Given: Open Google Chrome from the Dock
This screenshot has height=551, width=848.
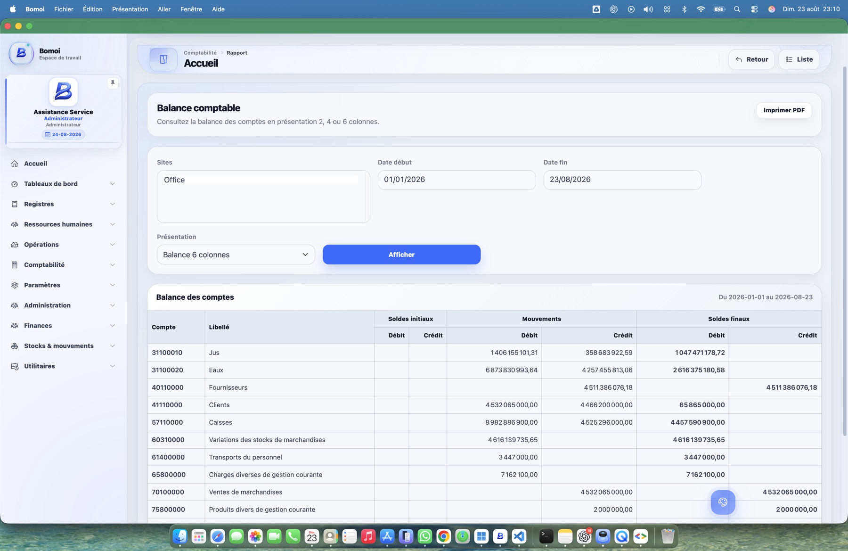Looking at the screenshot, I should click(443, 536).
